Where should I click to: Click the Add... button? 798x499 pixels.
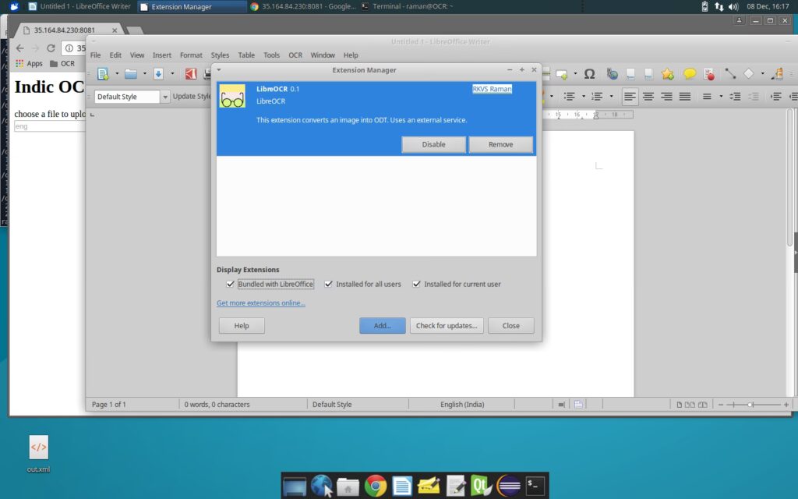point(382,325)
